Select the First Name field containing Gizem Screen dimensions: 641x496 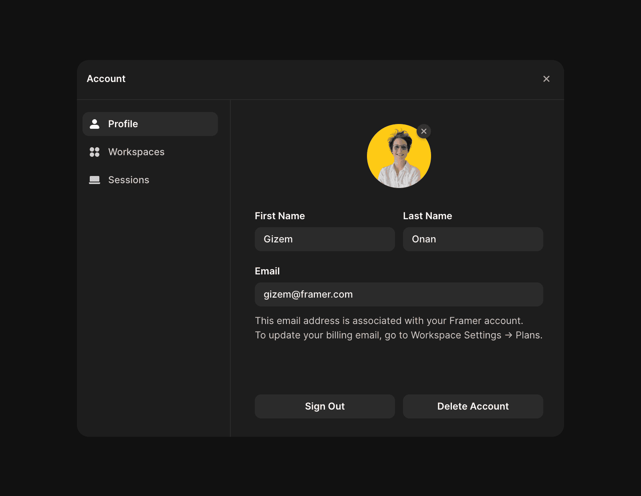(325, 239)
